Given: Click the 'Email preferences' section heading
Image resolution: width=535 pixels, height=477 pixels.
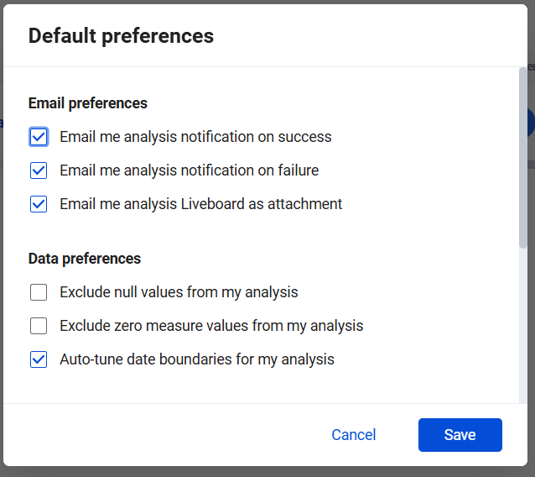Looking at the screenshot, I should click(88, 103).
